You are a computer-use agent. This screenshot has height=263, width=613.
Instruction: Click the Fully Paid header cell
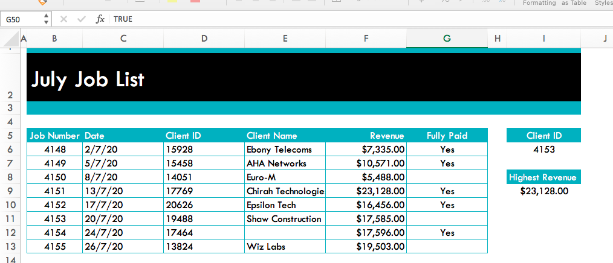click(447, 135)
